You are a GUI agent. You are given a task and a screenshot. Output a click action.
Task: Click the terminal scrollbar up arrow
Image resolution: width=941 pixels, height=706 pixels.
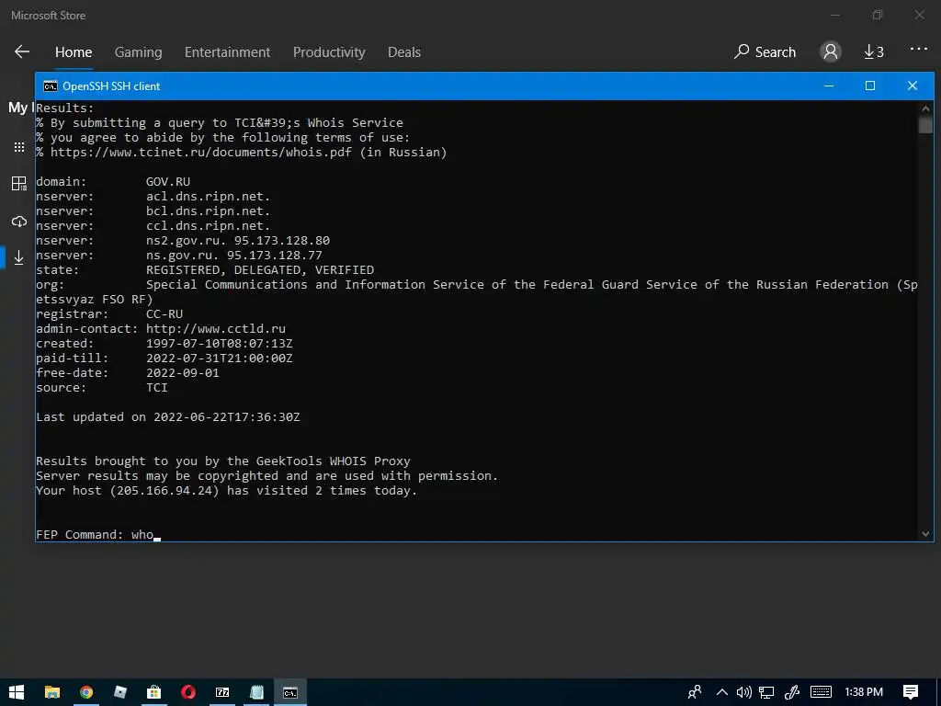(x=925, y=108)
